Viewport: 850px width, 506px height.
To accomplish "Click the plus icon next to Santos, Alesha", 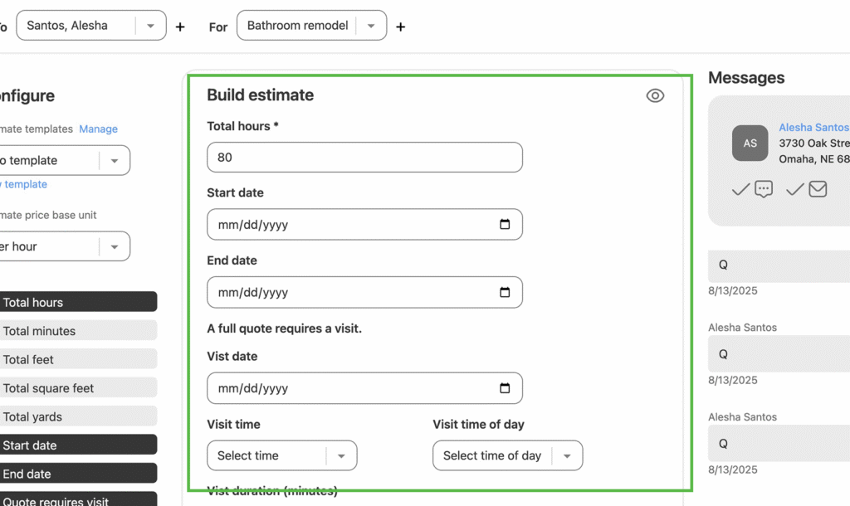I will (x=180, y=27).
